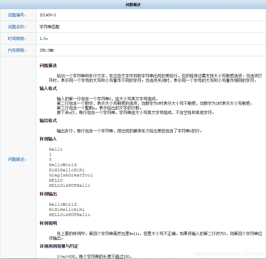The image size is (266, 259).
Task: Click the 样例输出 section heading
Action: pyautogui.click(x=48, y=194)
